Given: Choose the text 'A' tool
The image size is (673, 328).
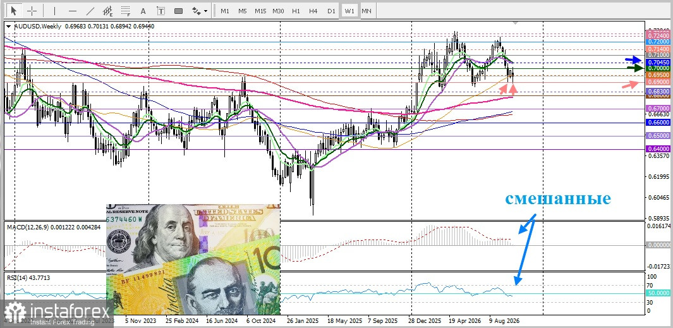Looking at the screenshot, I should [x=143, y=10].
